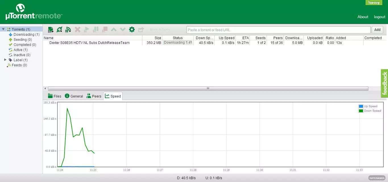Click the General tab info icon
388x182 pixels.
[67, 96]
